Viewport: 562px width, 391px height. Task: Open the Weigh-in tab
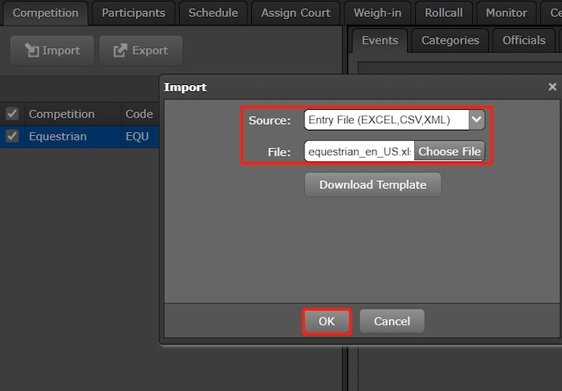[377, 13]
